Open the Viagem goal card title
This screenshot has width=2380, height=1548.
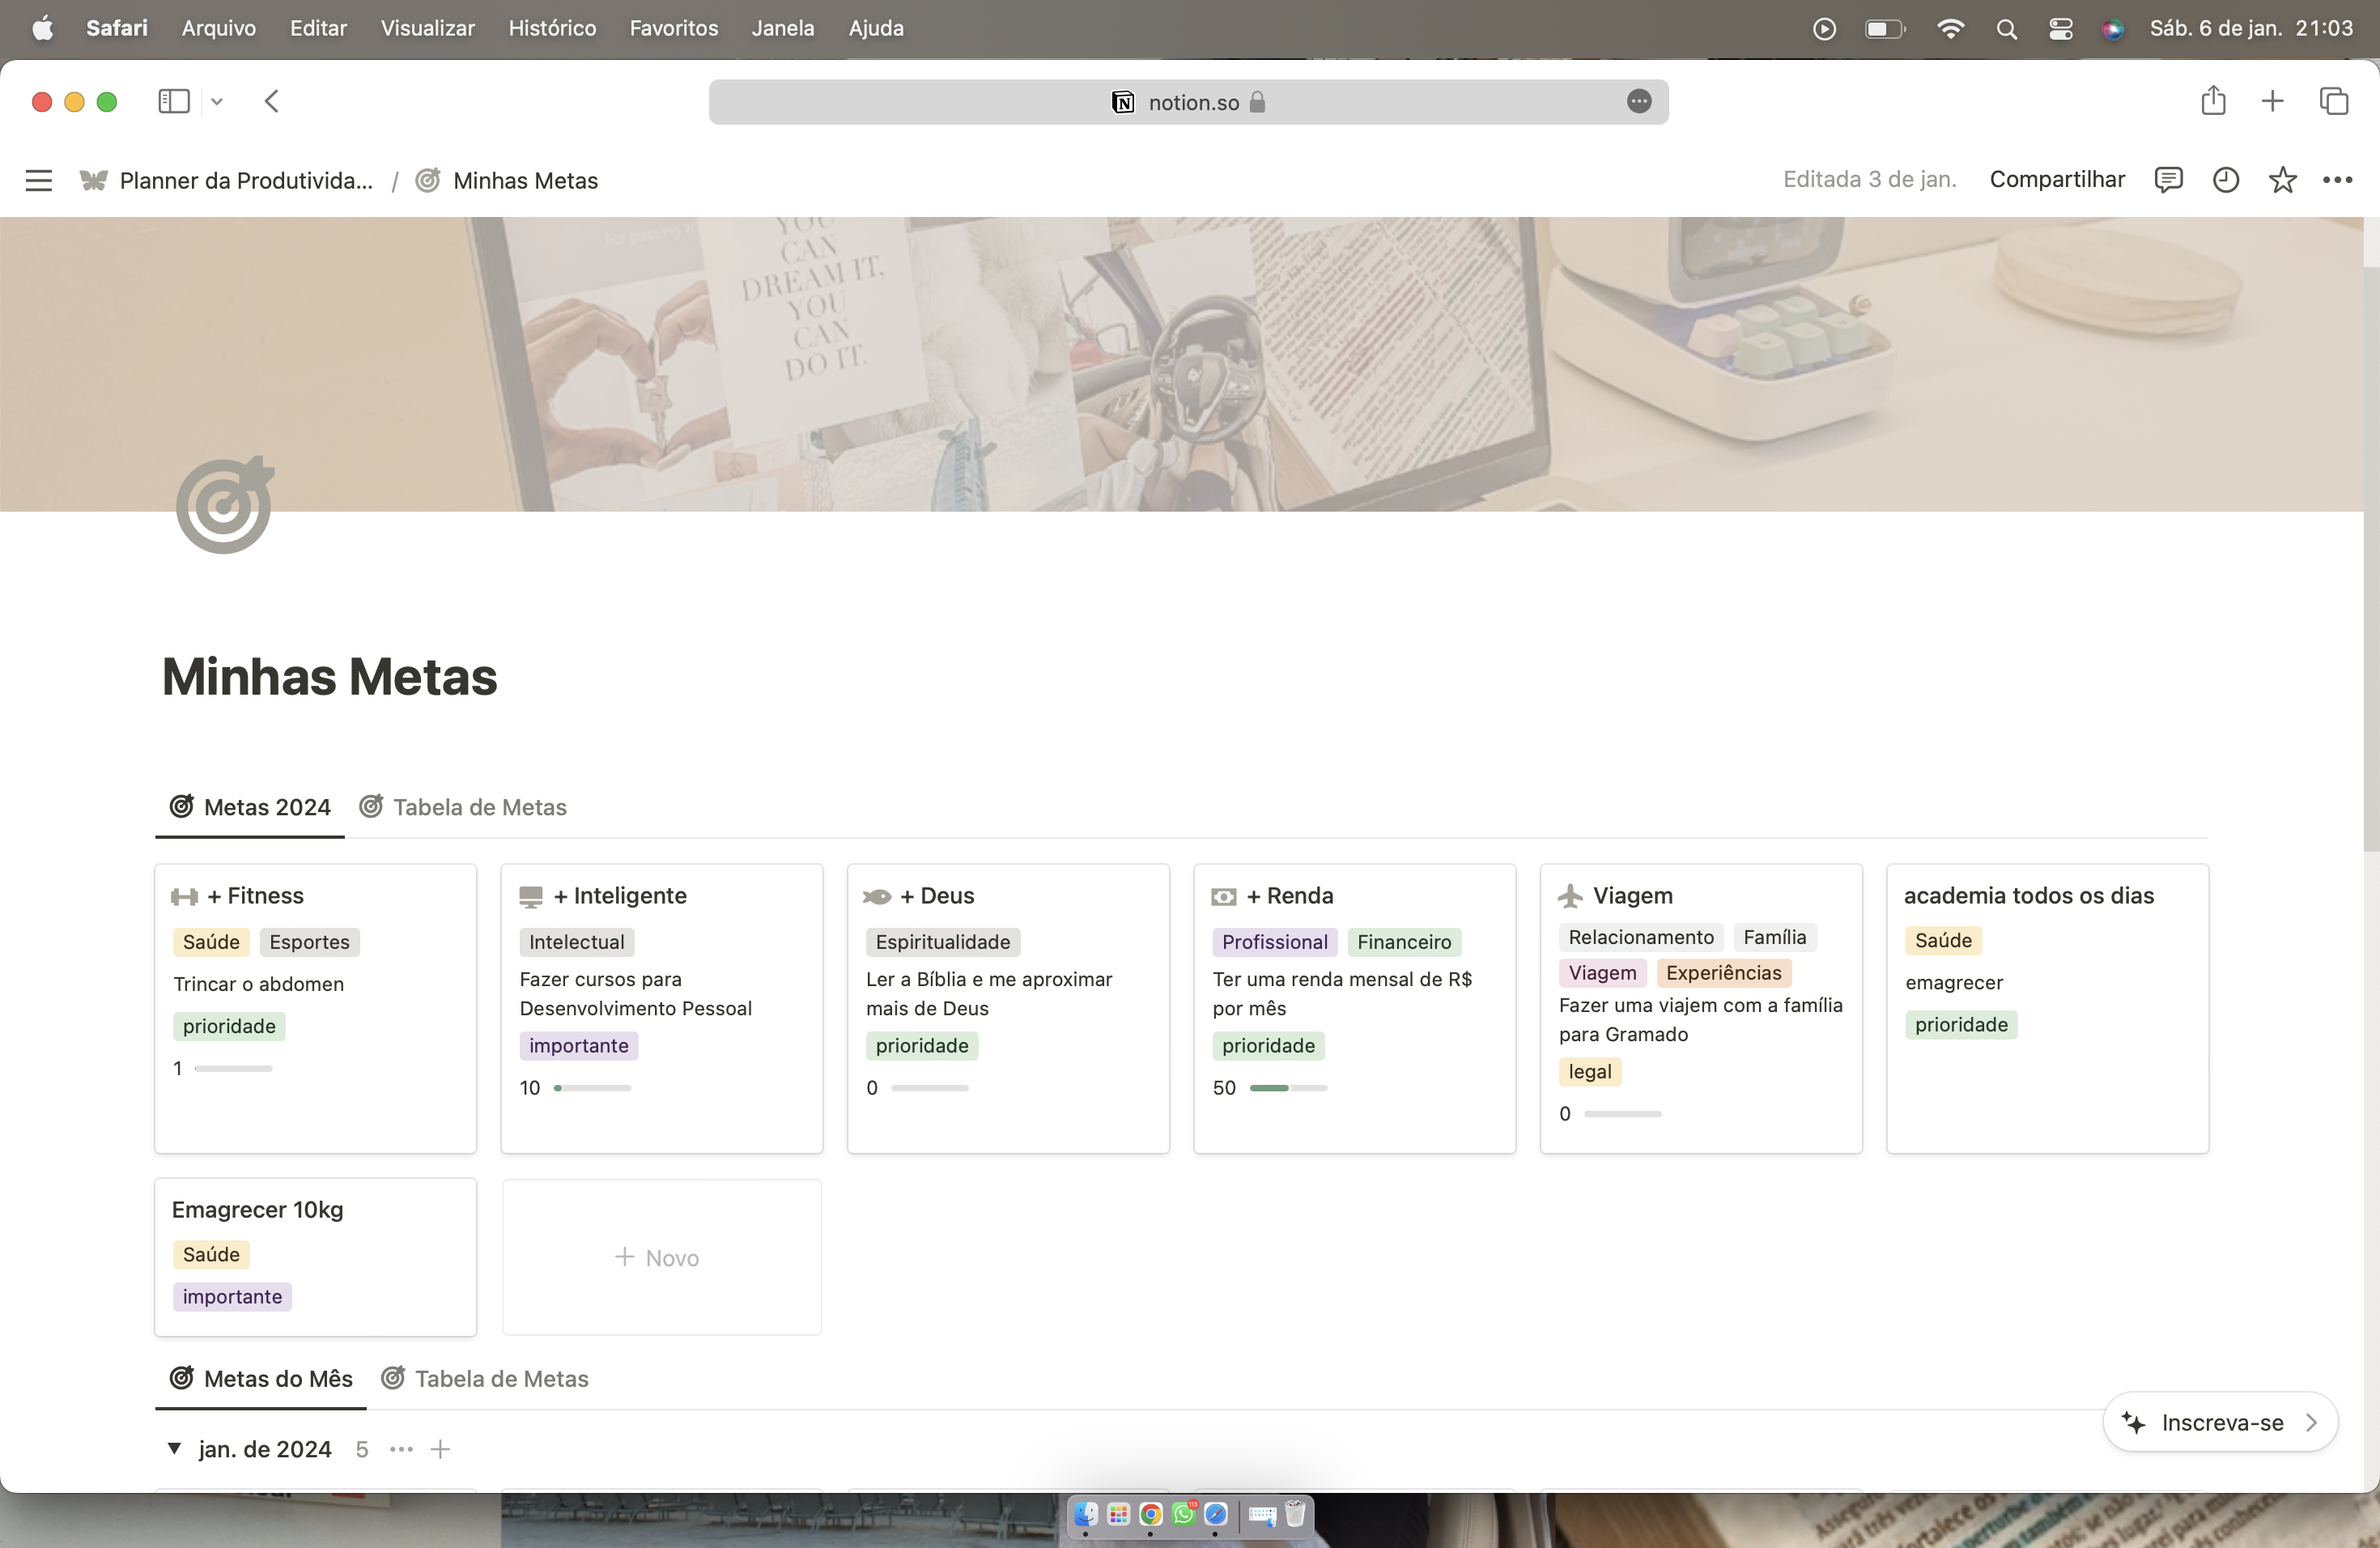1632,895
